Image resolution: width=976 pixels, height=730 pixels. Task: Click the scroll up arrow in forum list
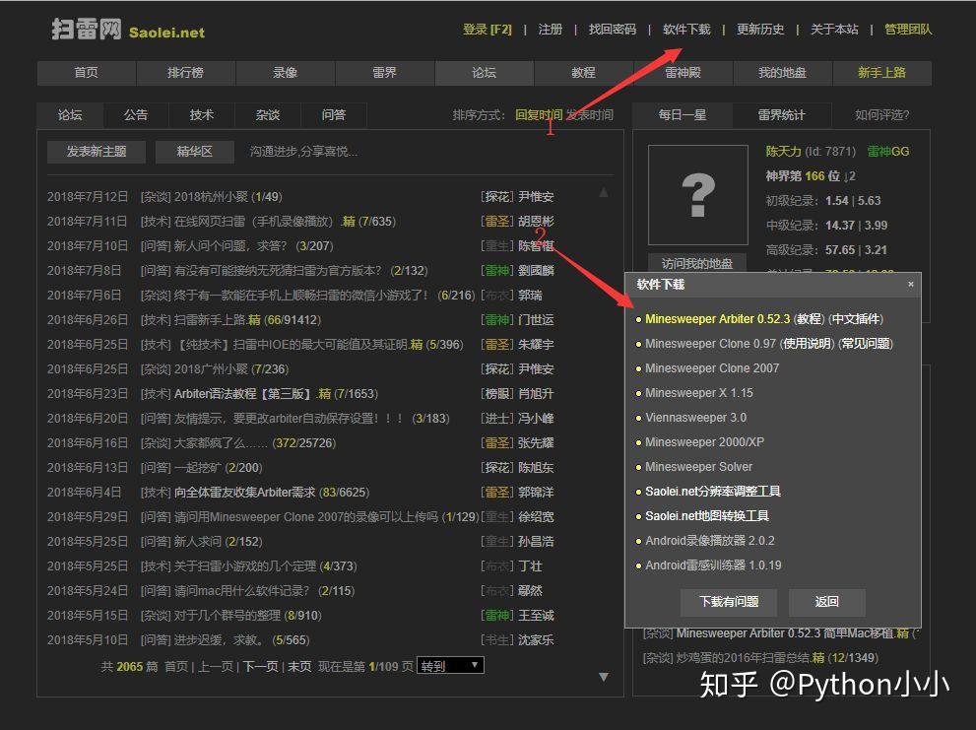[x=603, y=192]
